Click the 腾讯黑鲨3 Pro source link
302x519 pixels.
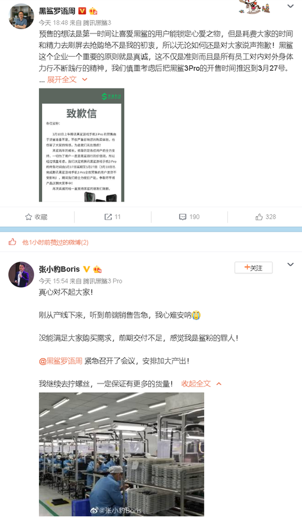coord(103,281)
